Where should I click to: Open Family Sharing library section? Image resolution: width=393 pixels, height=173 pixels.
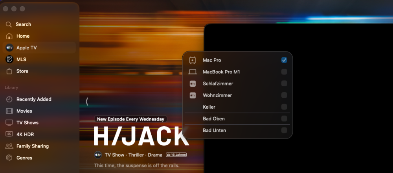pos(39,146)
